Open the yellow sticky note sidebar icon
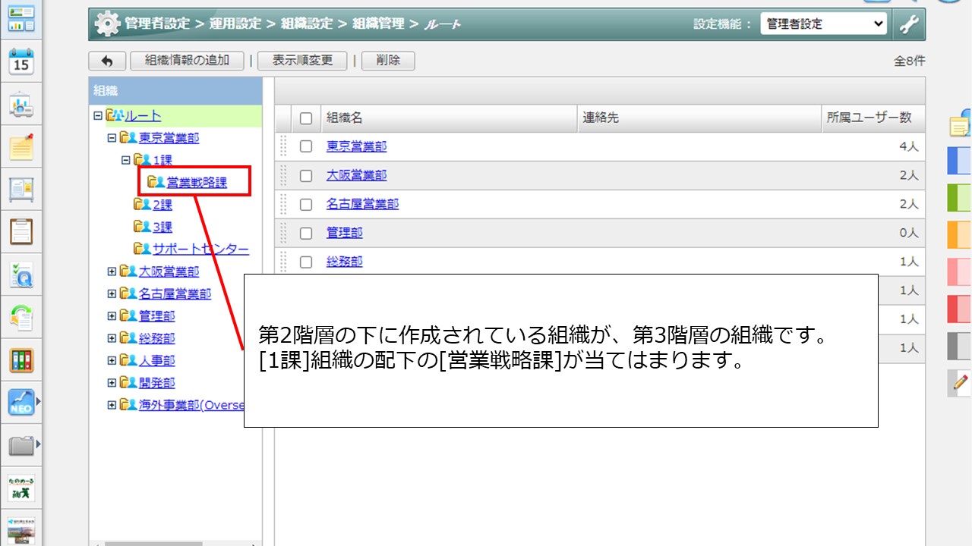The image size is (972, 546). click(21, 147)
